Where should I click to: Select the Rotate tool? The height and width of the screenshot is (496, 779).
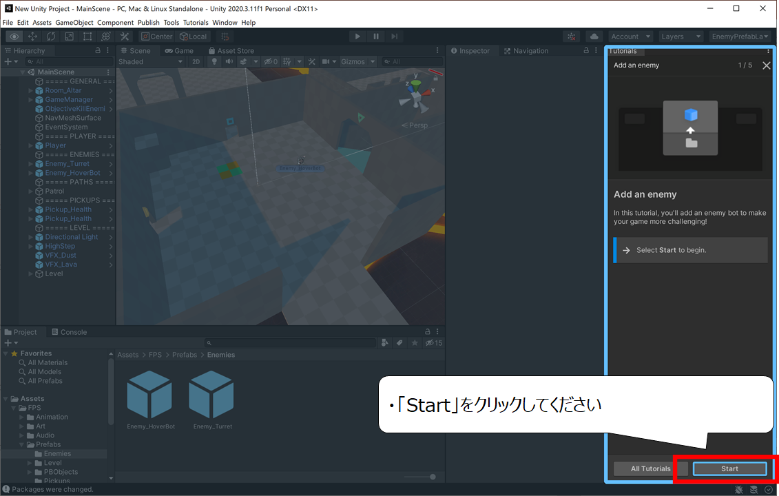point(51,37)
